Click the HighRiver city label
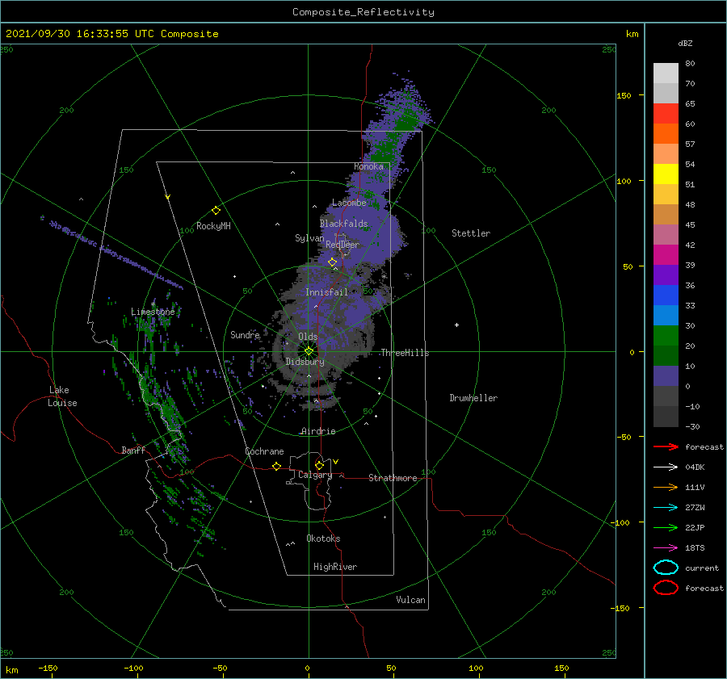 point(335,567)
